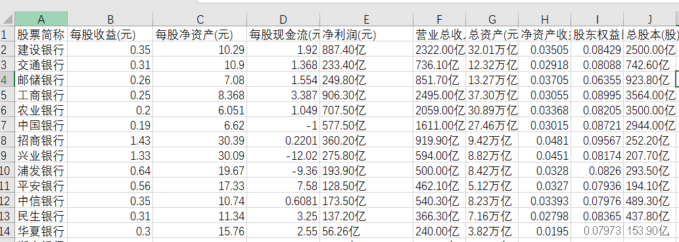Screen dimensions: 679x242
Task: Select column E header
Action: (366, 19)
